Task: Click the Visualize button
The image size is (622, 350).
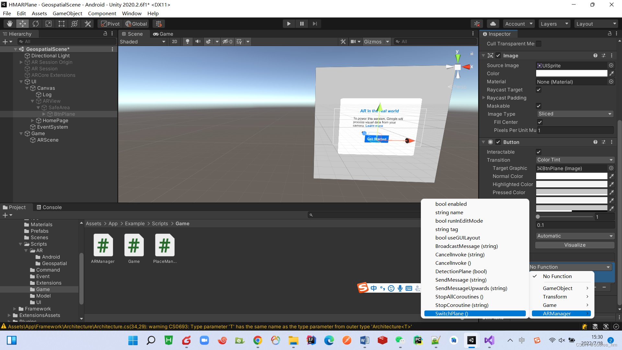Action: point(574,245)
